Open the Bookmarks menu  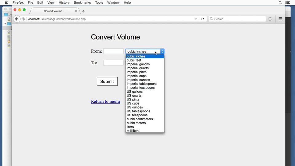point(82,3)
